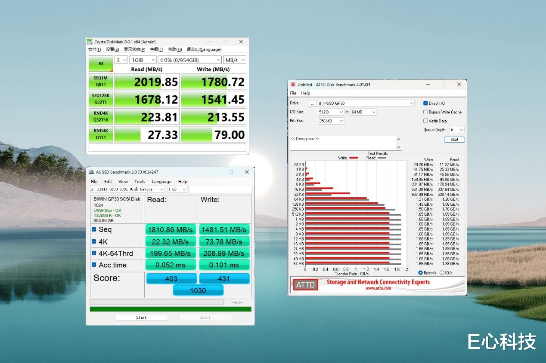Open ATTO Drive dropdown (I:) PSSD GP30
The height and width of the screenshot is (363, 546).
pyautogui.click(x=366, y=103)
